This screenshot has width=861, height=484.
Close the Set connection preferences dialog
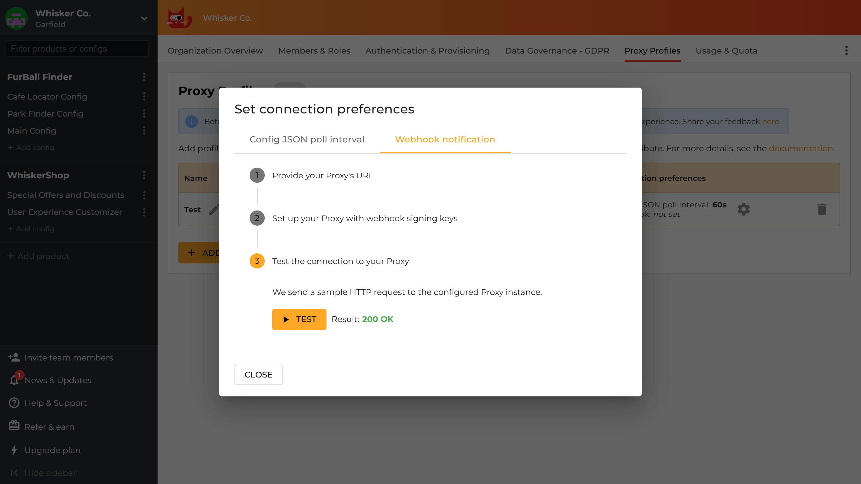258,374
